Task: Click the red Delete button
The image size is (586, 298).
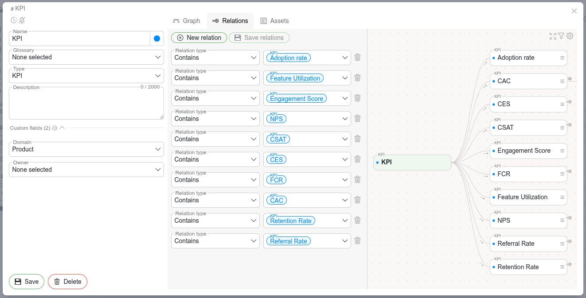Action: coord(67,282)
